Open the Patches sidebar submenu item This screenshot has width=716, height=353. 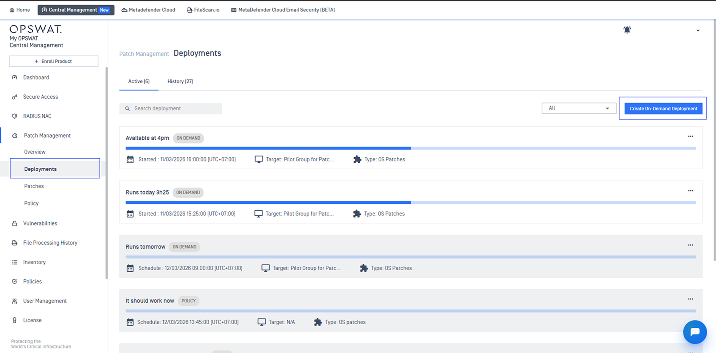pos(34,186)
